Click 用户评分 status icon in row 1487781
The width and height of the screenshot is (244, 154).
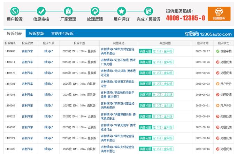pyautogui.click(x=218, y=84)
